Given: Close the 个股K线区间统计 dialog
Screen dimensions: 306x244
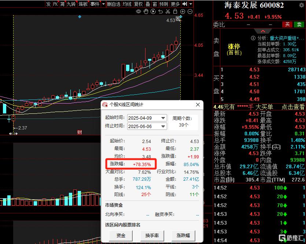Looking at the screenshot, I should coord(198,105).
